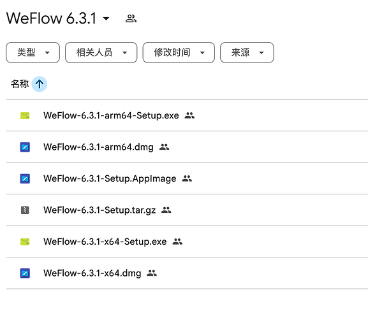
Task: Click the blue icon for WeFlow-6.3.1-x64.dmg
Action: coord(25,273)
